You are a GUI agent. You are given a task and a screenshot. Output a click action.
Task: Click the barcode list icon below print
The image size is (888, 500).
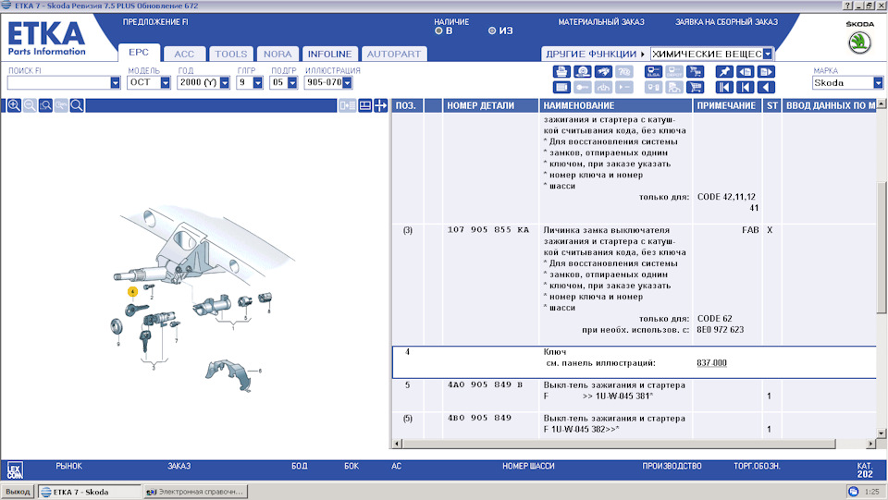561,87
